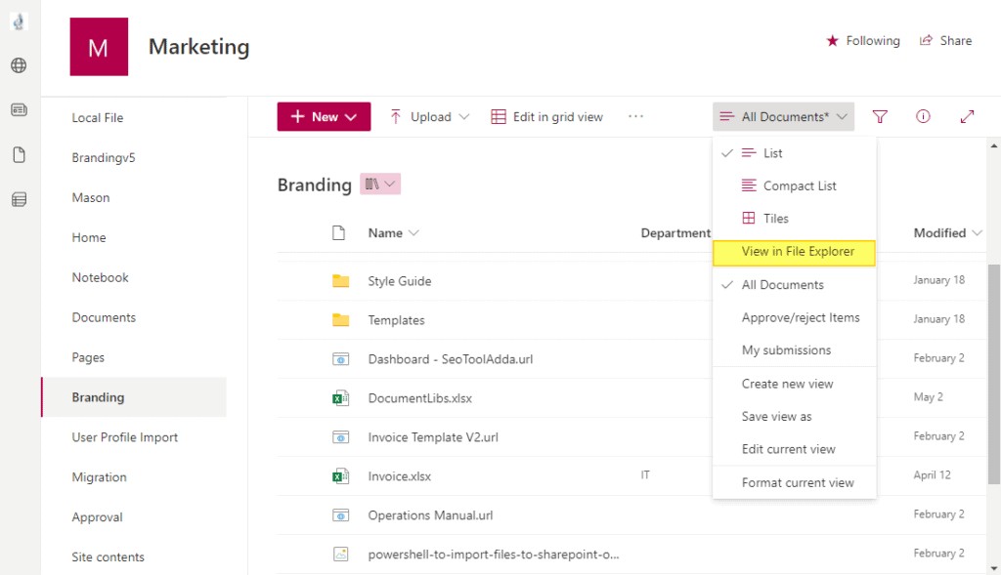Open Site contents in the navigation

(108, 557)
